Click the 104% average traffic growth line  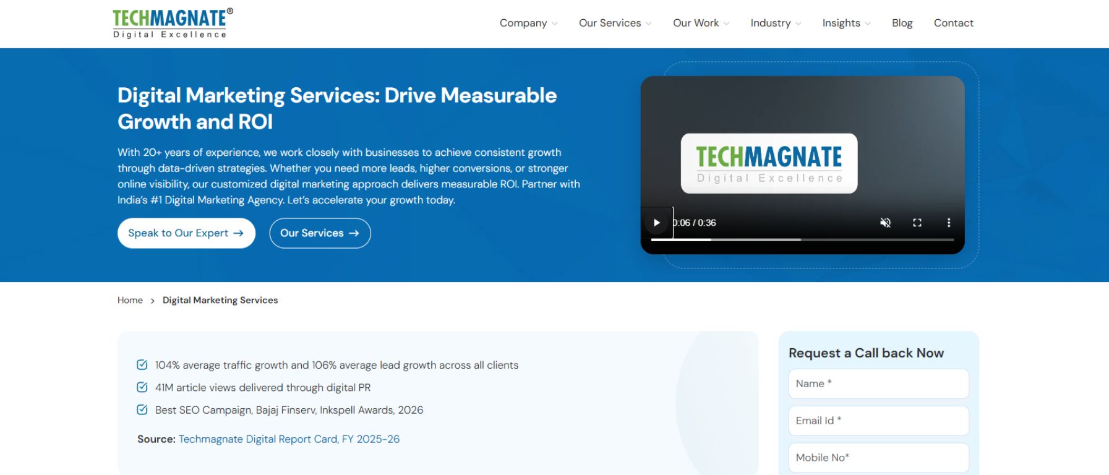[x=336, y=366]
